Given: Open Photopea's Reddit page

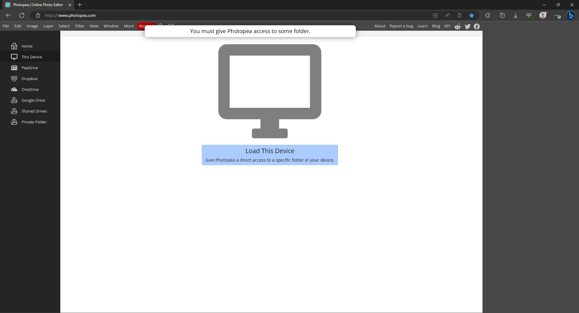Looking at the screenshot, I should [x=457, y=26].
